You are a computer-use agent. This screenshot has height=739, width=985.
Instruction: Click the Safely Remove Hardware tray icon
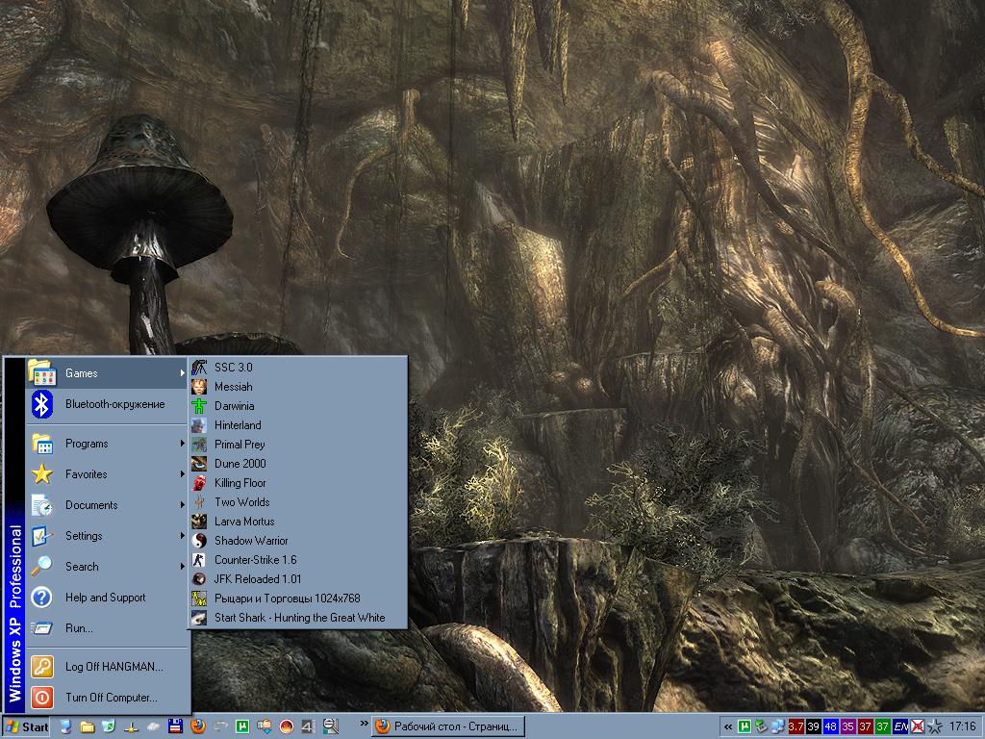(x=761, y=726)
